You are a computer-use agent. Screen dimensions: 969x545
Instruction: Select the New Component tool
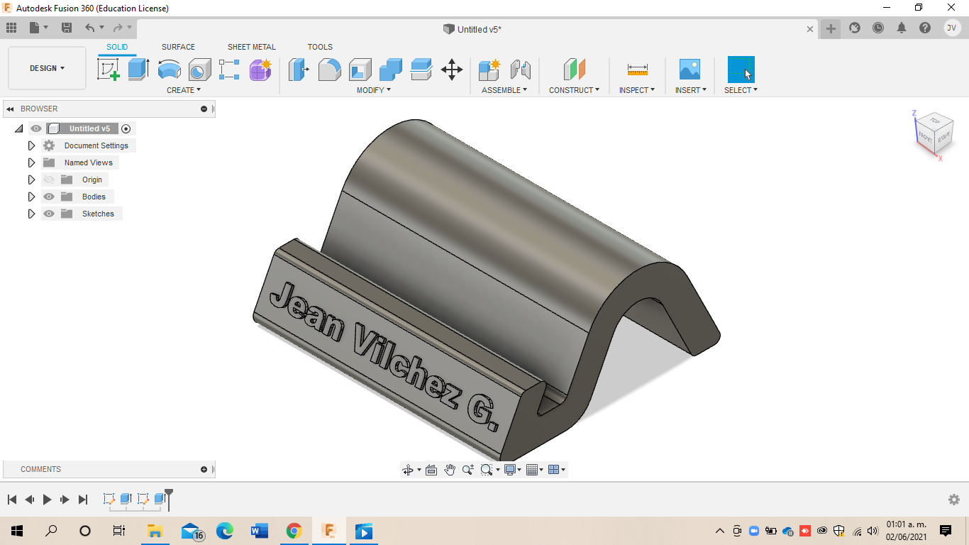489,70
